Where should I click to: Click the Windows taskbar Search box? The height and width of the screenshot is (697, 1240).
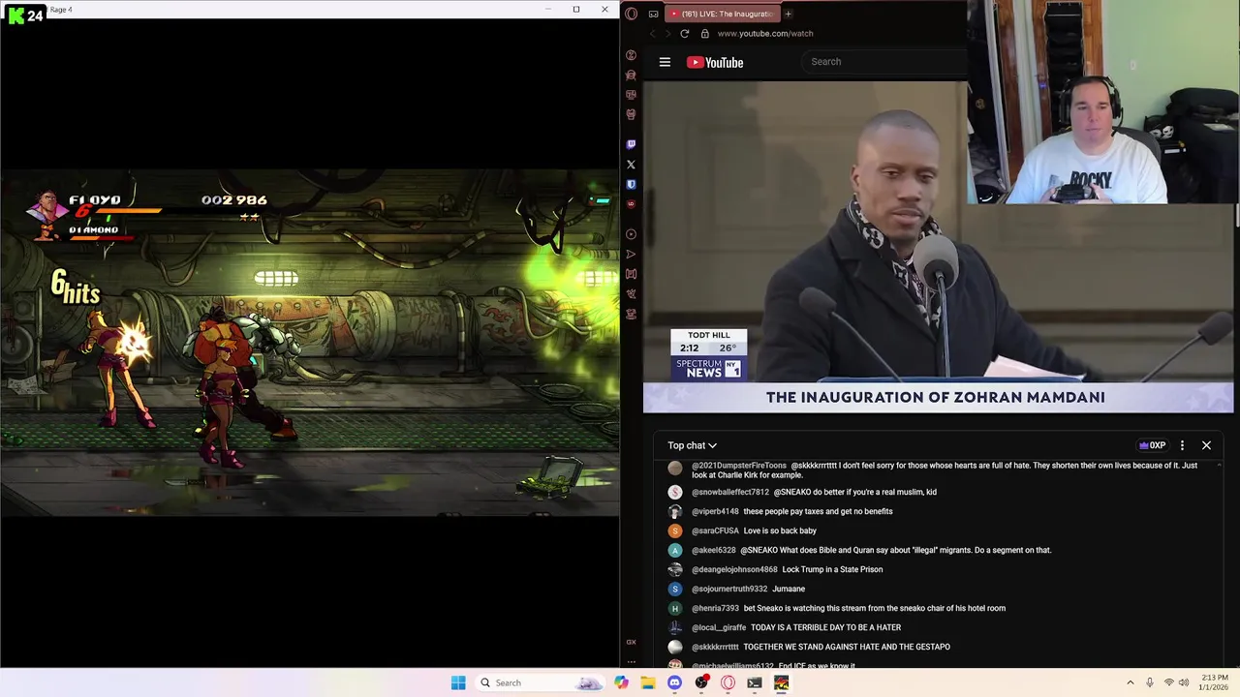(x=541, y=682)
